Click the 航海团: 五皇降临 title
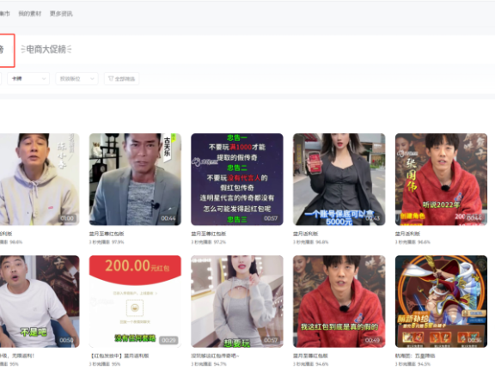The image size is (495, 371). pos(415,356)
